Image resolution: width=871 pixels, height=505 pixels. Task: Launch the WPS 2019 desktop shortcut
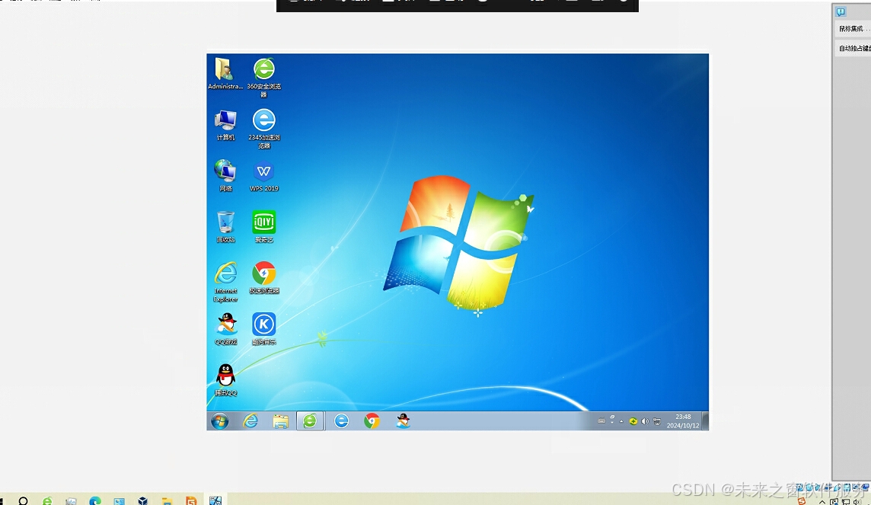click(264, 176)
